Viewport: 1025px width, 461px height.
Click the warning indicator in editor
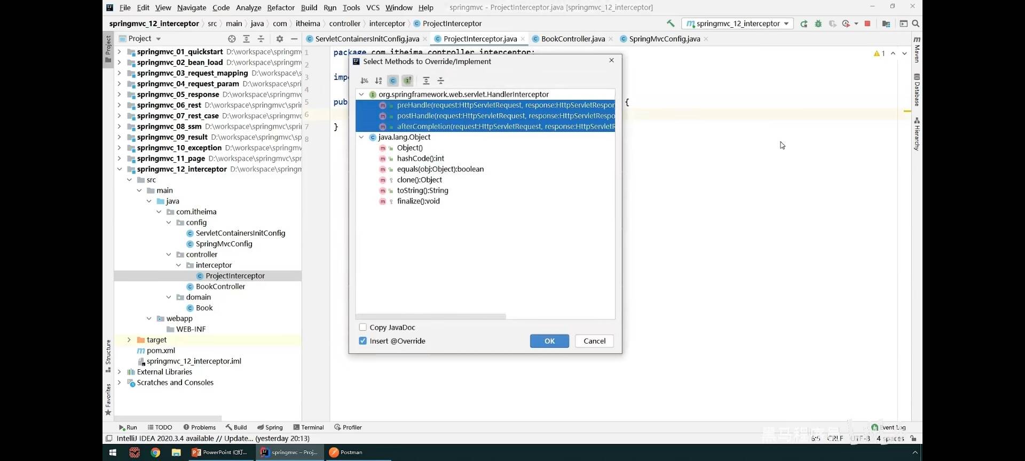(x=879, y=53)
